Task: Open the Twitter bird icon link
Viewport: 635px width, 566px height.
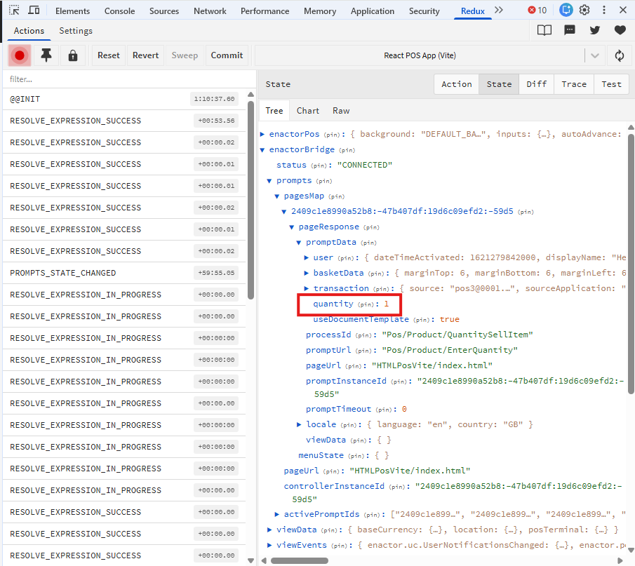Action: (x=595, y=30)
